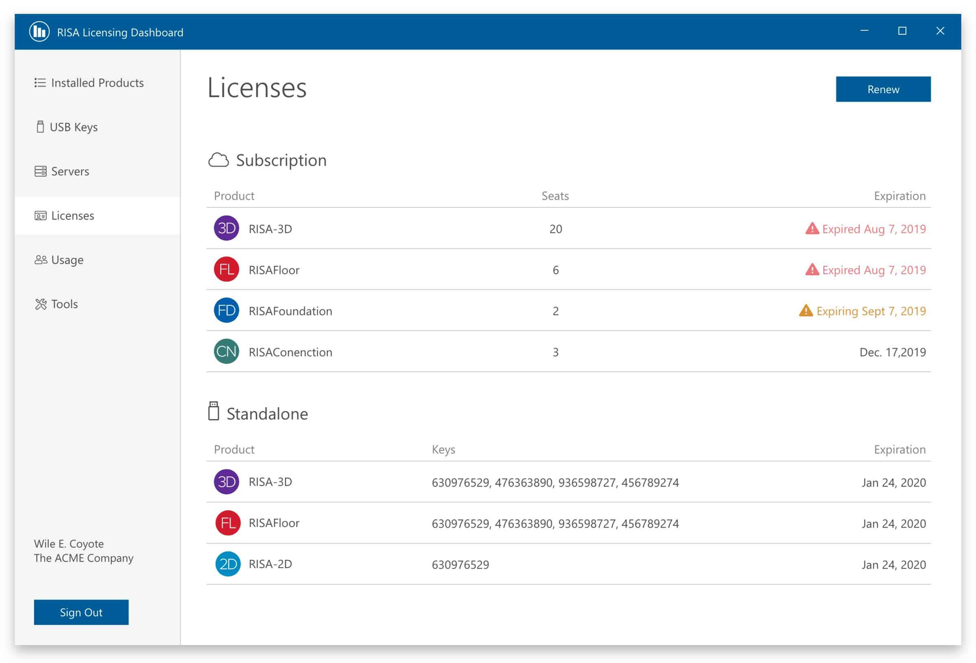Click the Keys column header
The width and height of the screenshot is (976, 663).
pyautogui.click(x=444, y=449)
